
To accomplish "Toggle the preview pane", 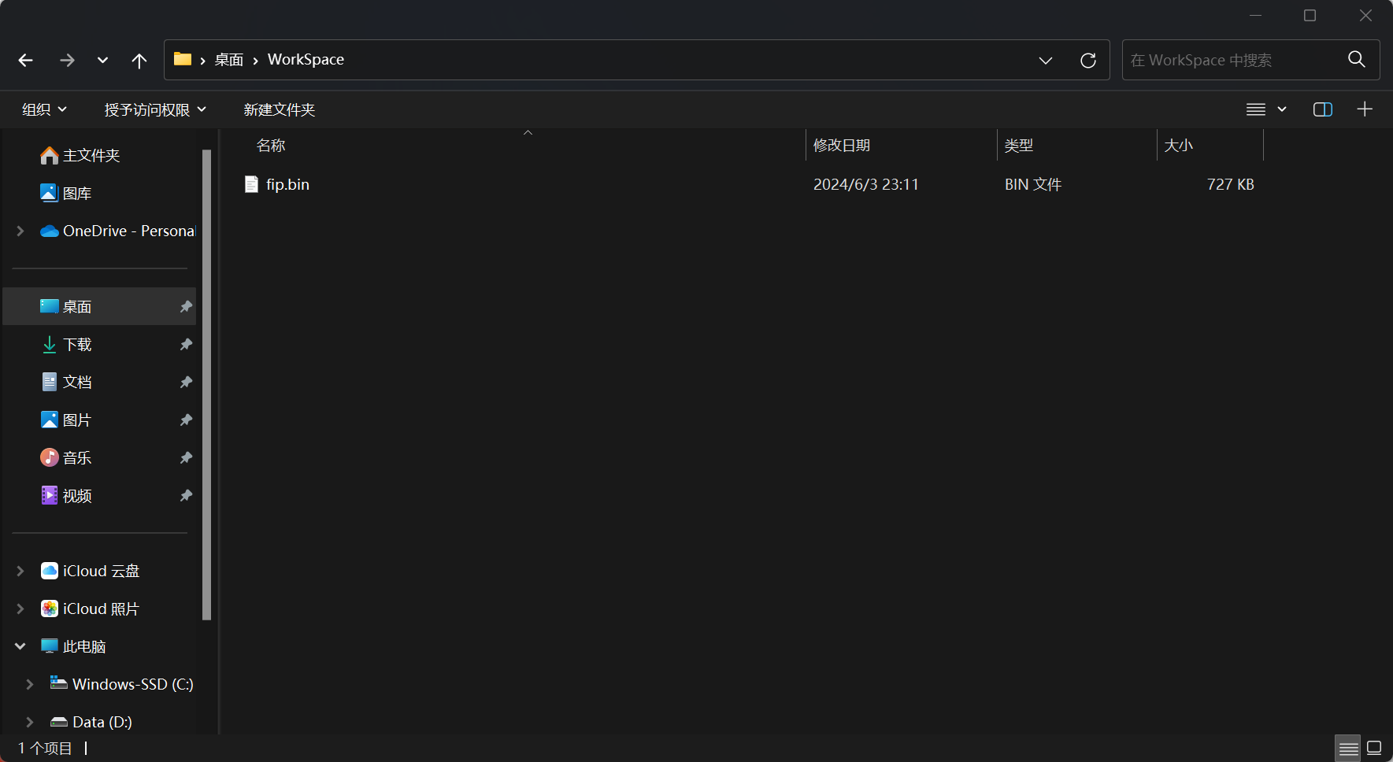I will pos(1322,109).
